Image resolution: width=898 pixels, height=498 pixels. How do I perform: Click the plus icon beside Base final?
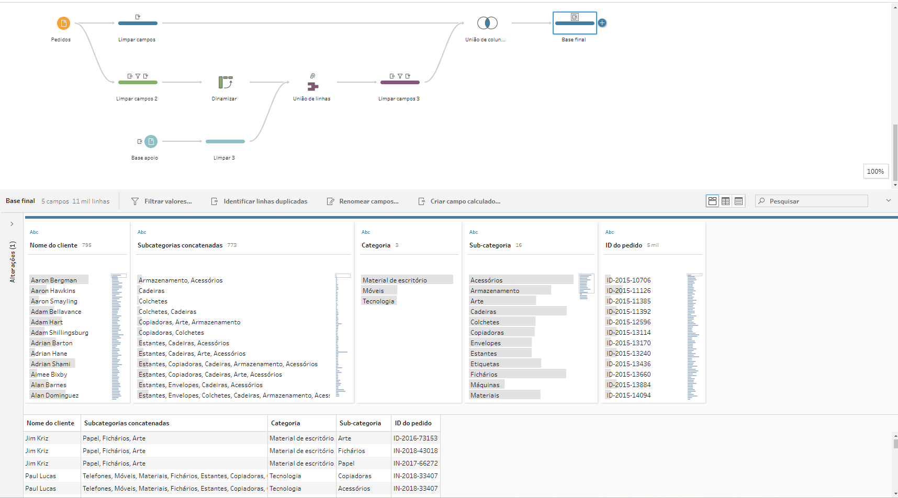602,23
